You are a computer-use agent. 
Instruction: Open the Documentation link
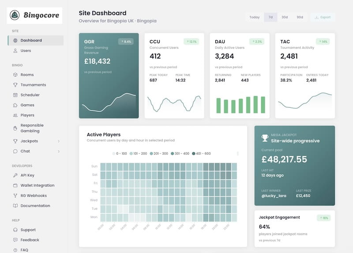[36, 205]
